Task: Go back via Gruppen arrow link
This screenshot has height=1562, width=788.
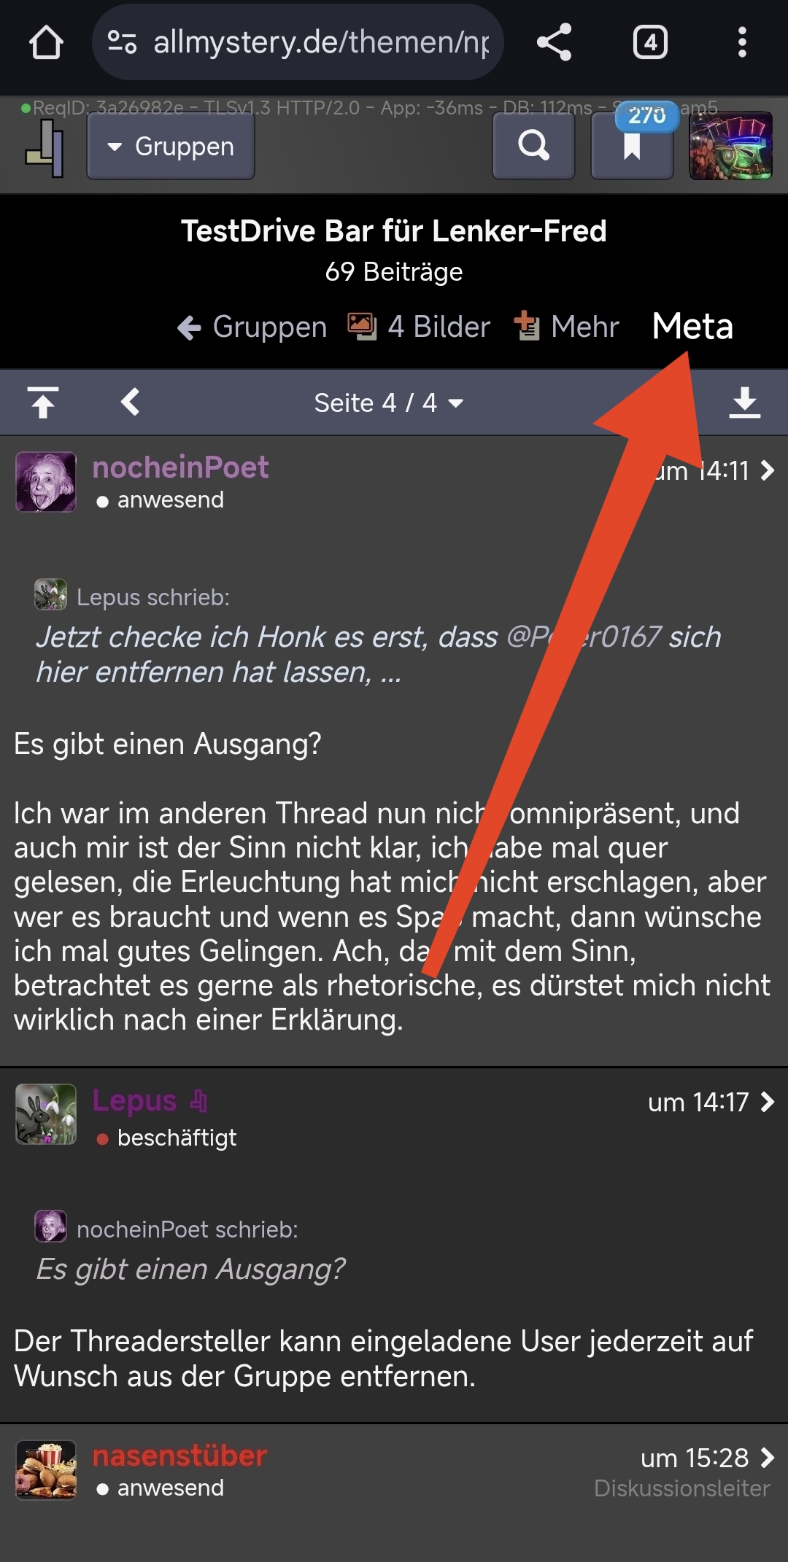Action: click(252, 327)
